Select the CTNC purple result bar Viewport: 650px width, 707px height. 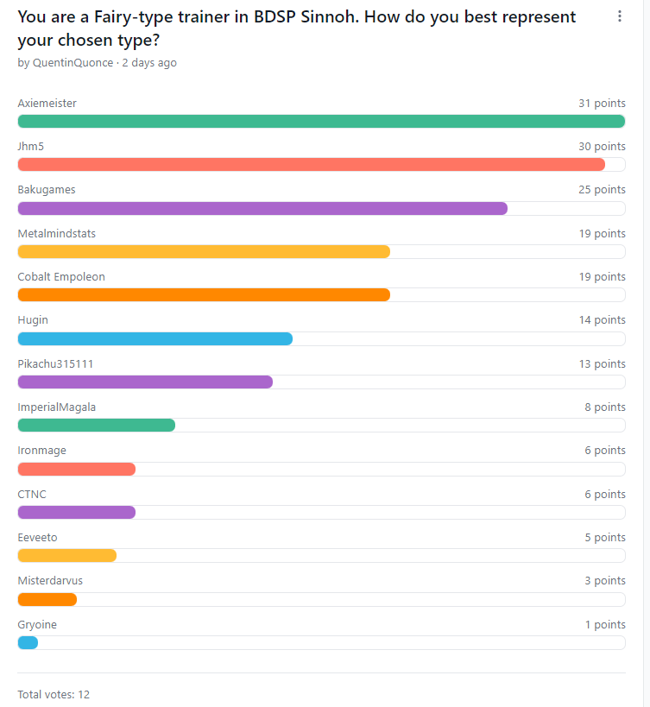point(77,512)
